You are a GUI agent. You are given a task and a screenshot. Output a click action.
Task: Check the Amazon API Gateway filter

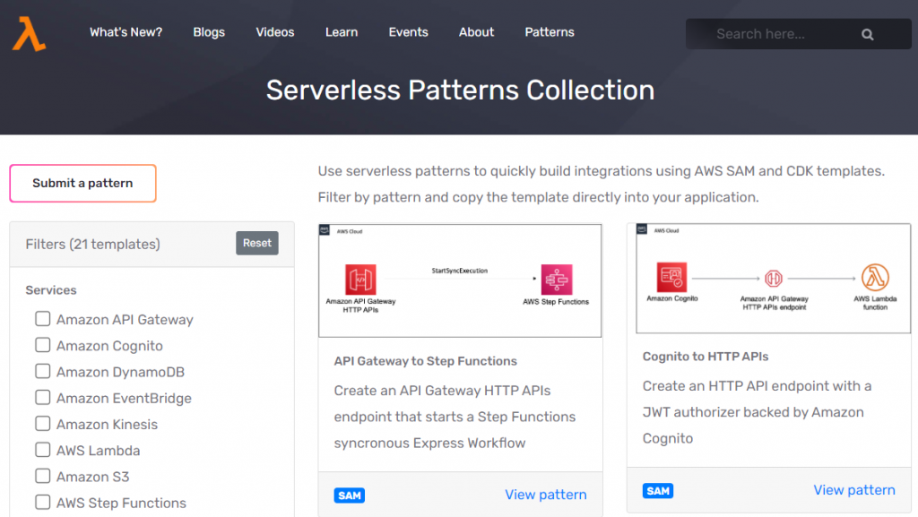point(42,319)
